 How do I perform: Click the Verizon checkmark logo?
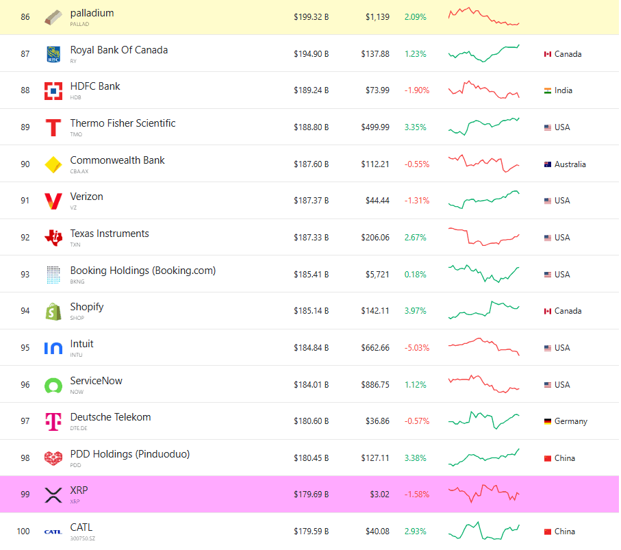53,201
